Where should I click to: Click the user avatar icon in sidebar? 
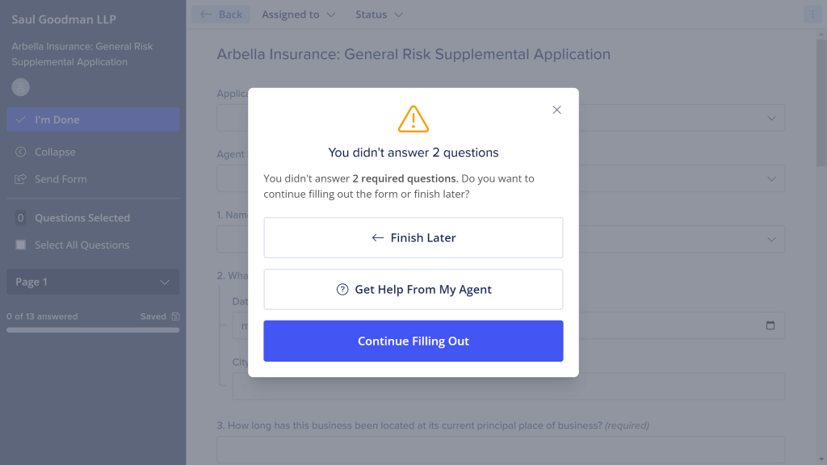click(20, 87)
